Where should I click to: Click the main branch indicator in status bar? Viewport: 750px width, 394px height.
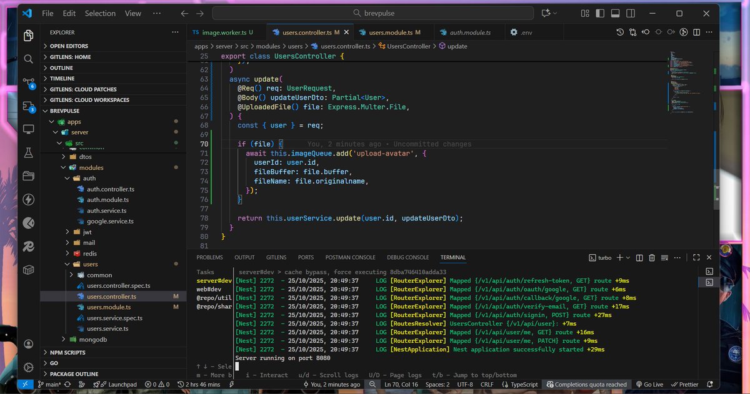pos(51,385)
